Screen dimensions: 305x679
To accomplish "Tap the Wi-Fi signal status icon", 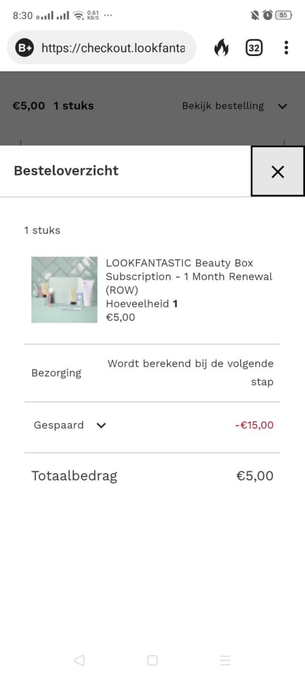I will click(78, 16).
